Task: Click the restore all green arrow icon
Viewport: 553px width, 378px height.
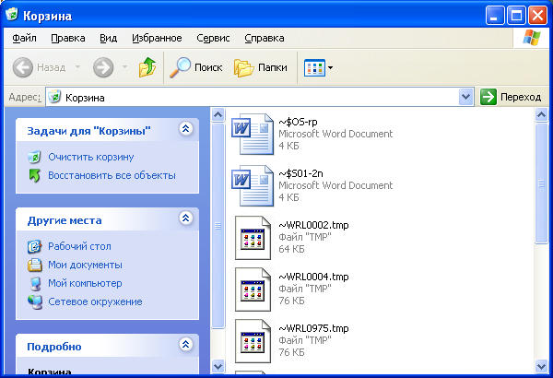Action: tap(35, 175)
